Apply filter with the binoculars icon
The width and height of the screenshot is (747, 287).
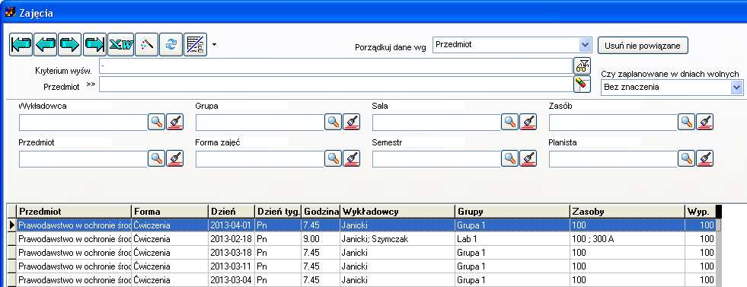tap(582, 65)
